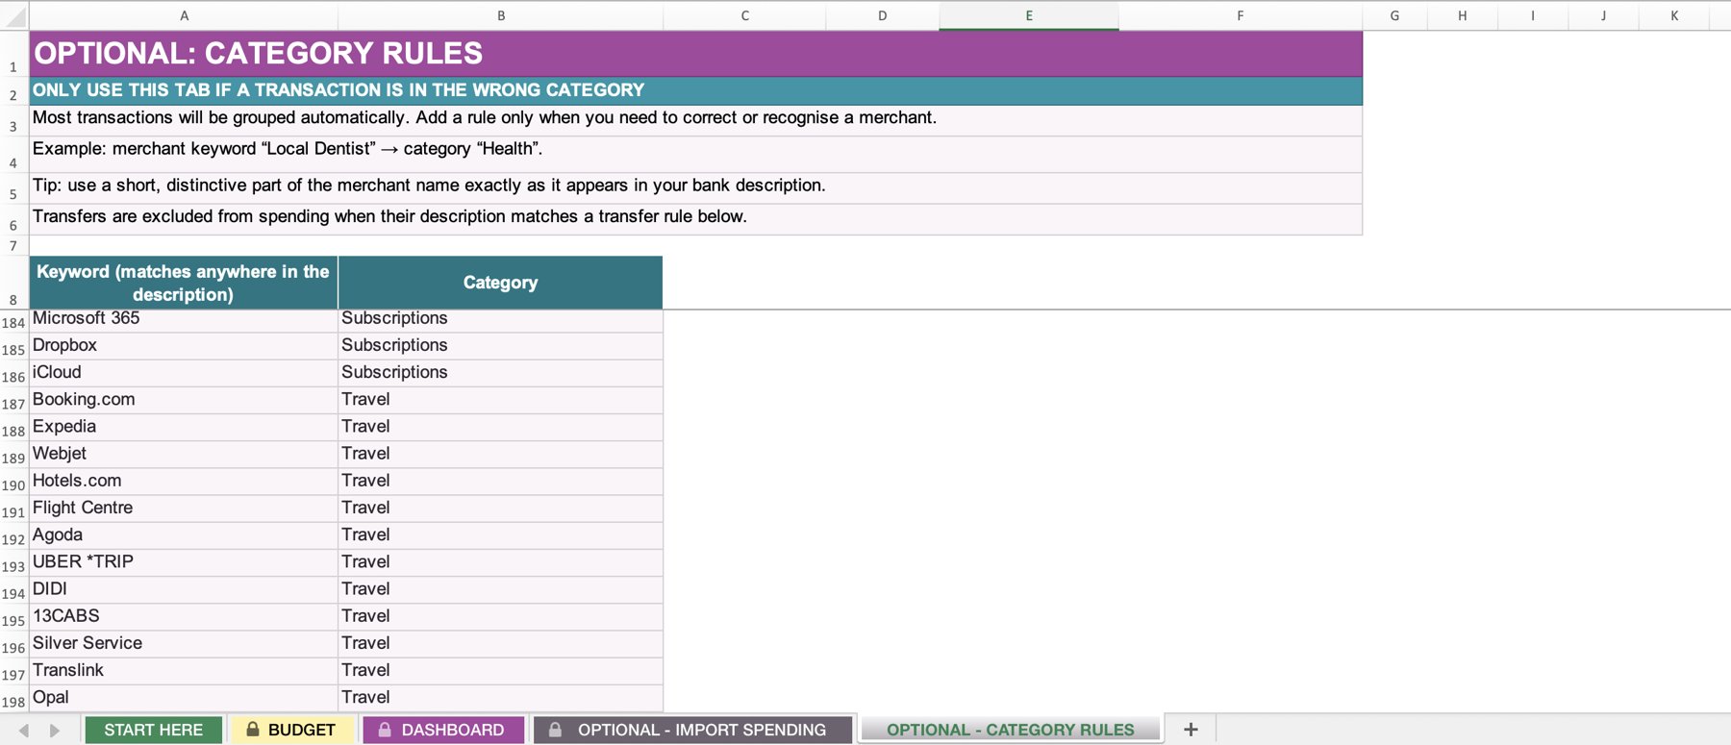Select Subscriptions category for Microsoft 365
Image resolution: width=1731 pixels, height=745 pixels.
500,319
